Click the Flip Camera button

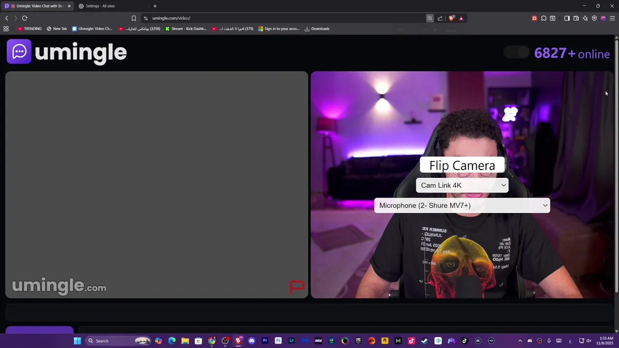[462, 165]
